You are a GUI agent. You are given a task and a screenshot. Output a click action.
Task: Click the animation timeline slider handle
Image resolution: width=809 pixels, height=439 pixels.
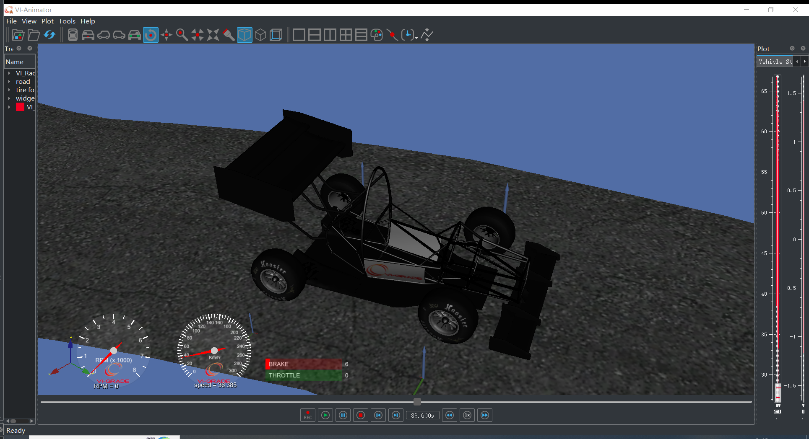tap(417, 402)
